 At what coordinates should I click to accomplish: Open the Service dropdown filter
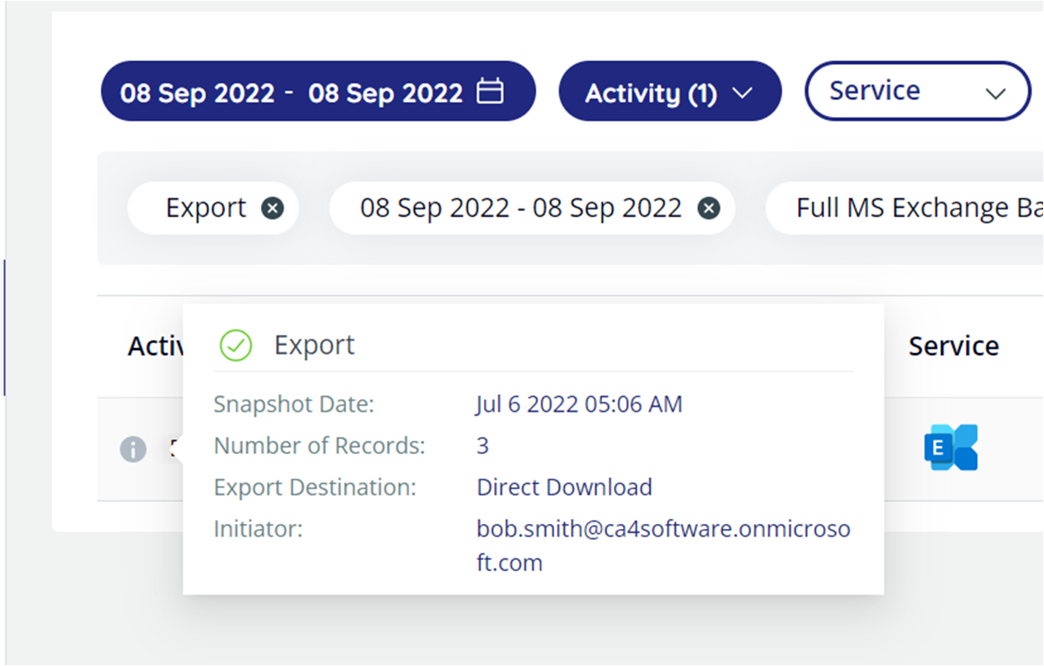tap(918, 91)
